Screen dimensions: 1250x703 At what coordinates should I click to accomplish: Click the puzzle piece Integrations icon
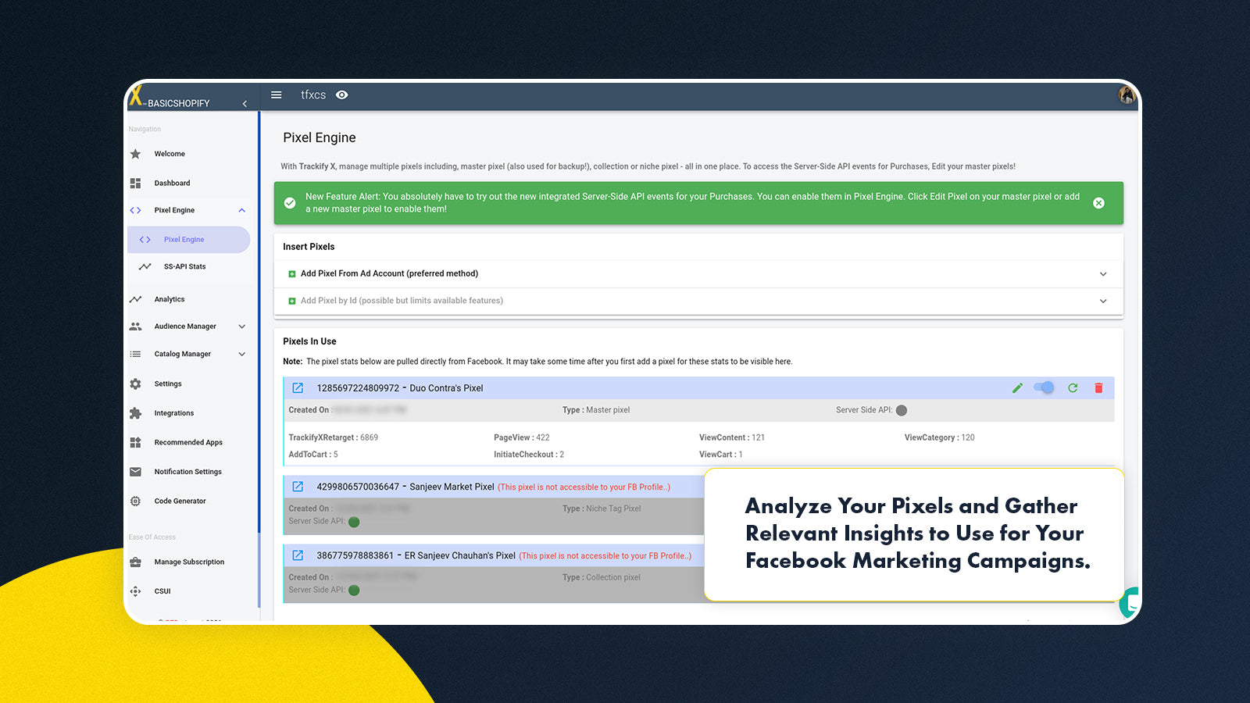(136, 413)
